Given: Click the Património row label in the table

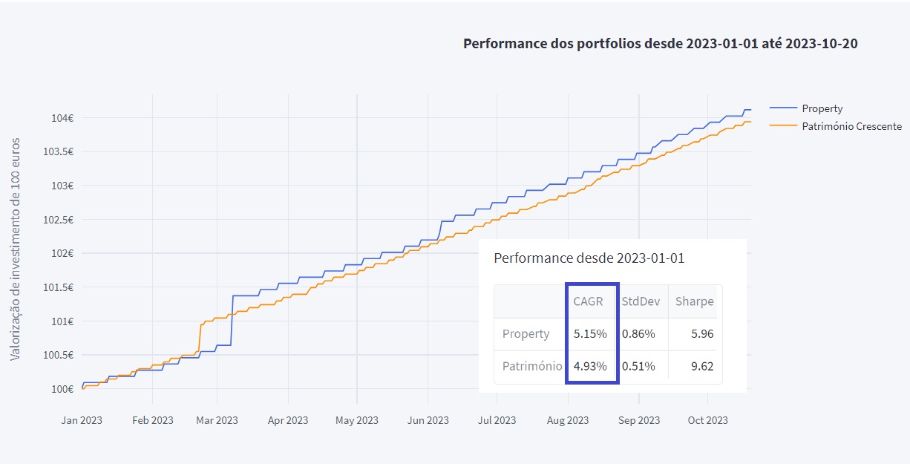Looking at the screenshot, I should pos(531,366).
